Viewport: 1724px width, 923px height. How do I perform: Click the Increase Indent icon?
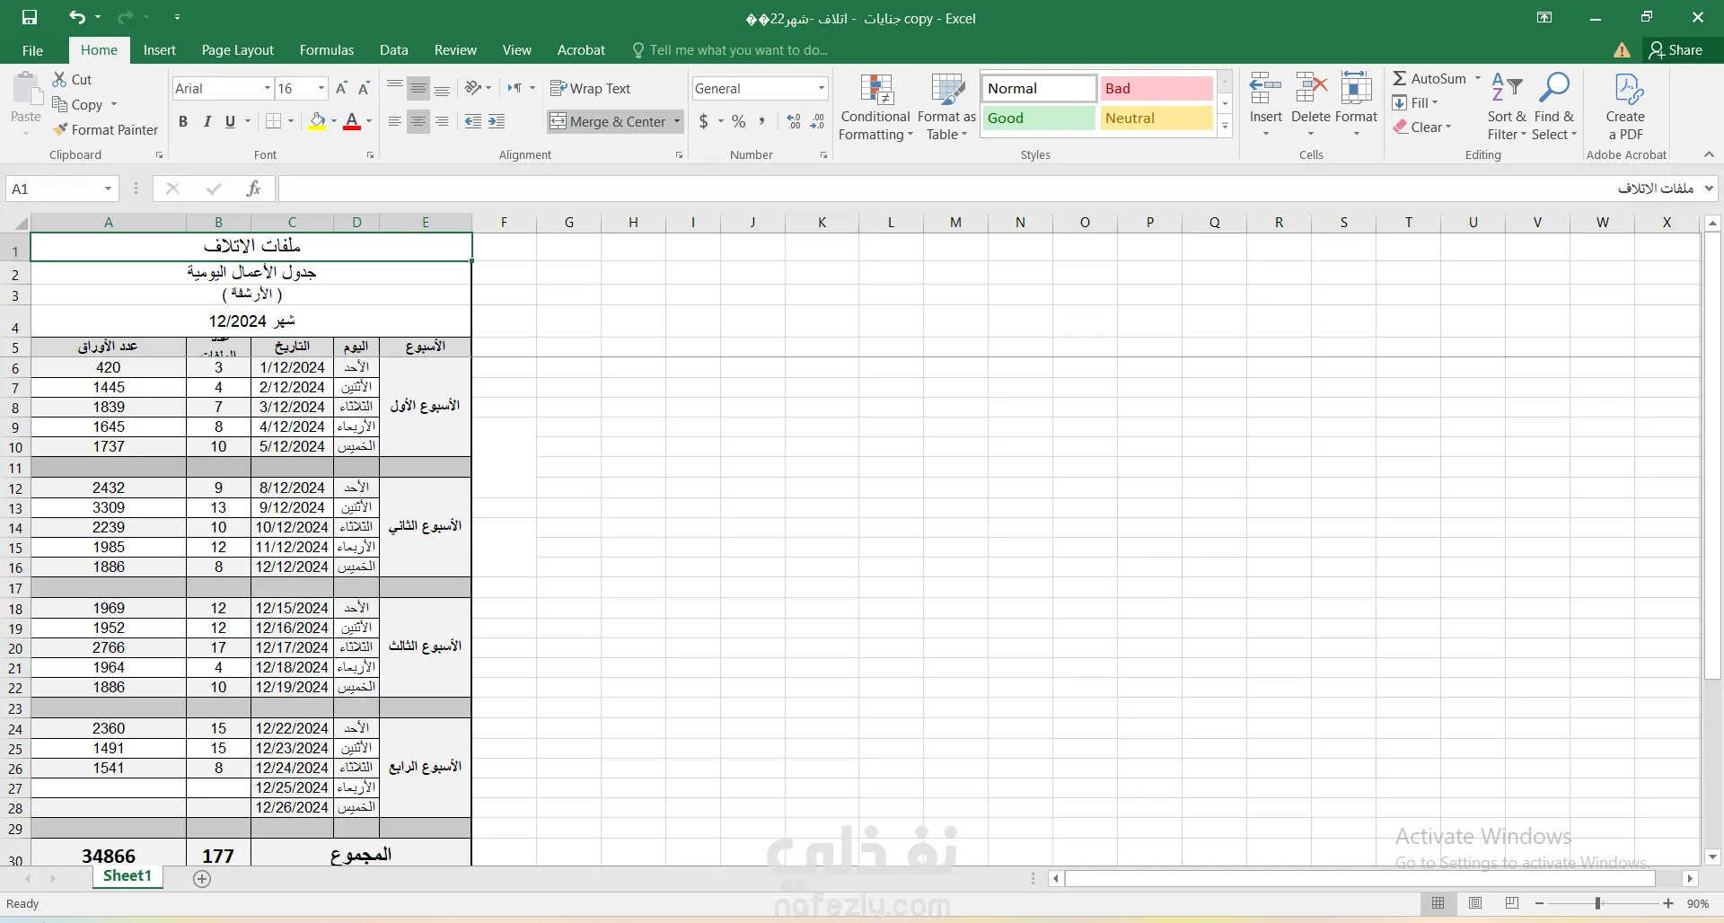497,121
